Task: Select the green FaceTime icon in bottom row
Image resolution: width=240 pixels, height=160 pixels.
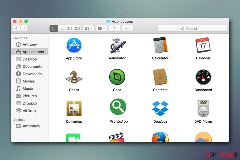Action: click(73, 138)
